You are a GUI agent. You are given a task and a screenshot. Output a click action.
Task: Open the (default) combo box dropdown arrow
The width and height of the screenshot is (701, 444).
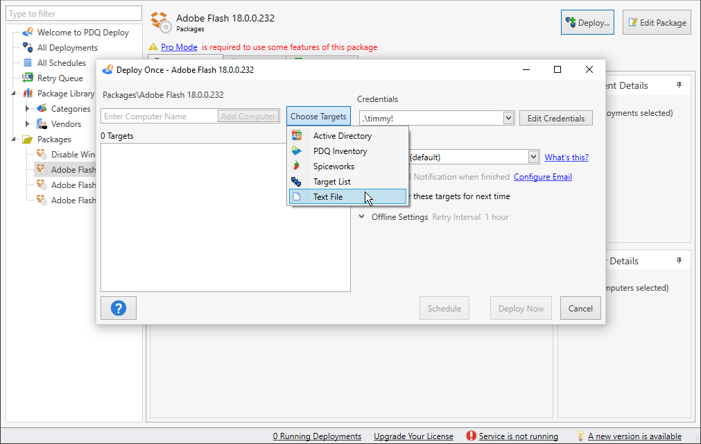pyautogui.click(x=533, y=157)
